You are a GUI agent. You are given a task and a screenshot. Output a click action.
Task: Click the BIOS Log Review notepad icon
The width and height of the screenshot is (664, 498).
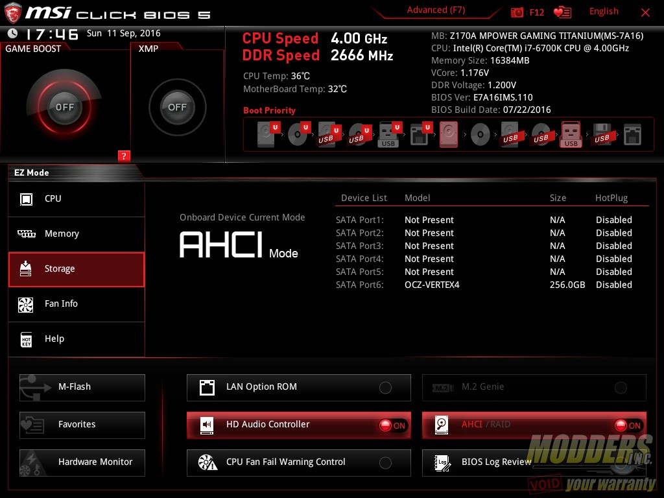coord(442,462)
